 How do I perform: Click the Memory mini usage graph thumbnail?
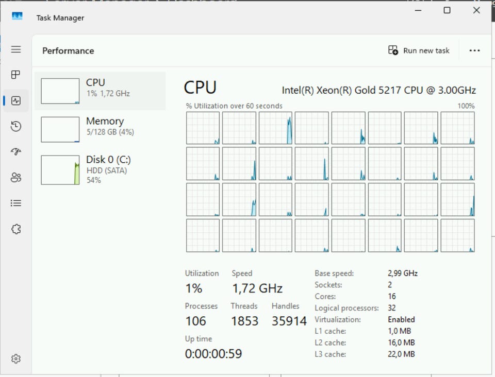(60, 130)
